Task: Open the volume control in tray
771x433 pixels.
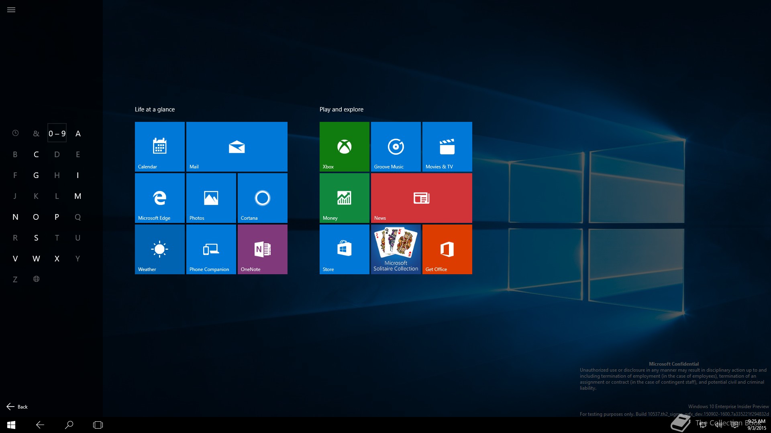Action: click(x=719, y=425)
